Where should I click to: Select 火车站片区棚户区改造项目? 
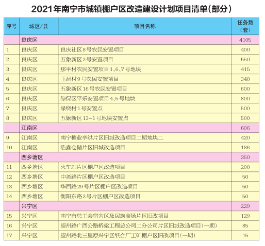click(x=93, y=167)
